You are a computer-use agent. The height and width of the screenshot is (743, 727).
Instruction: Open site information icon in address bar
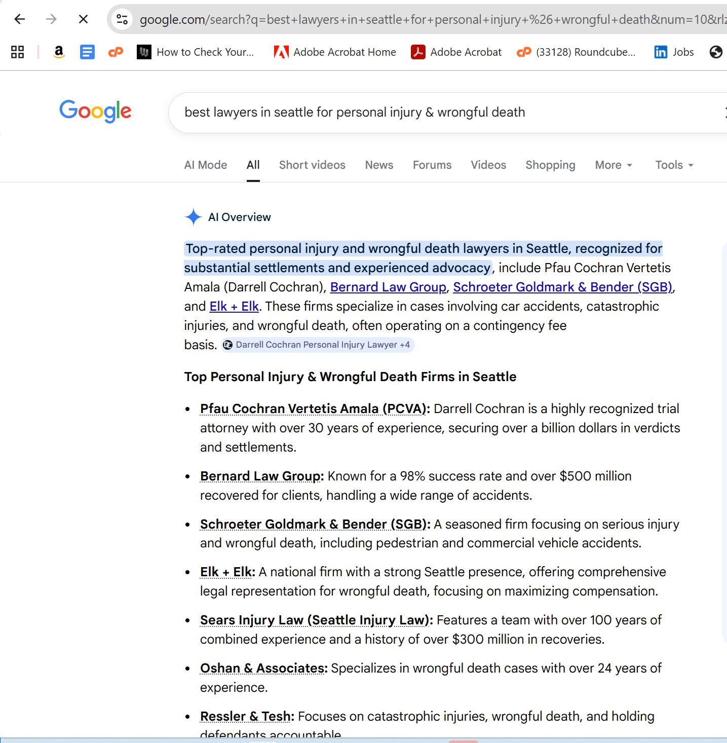[122, 19]
